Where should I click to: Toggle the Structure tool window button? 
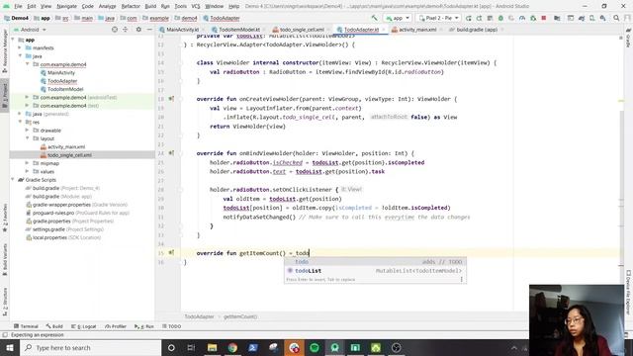coord(5,302)
